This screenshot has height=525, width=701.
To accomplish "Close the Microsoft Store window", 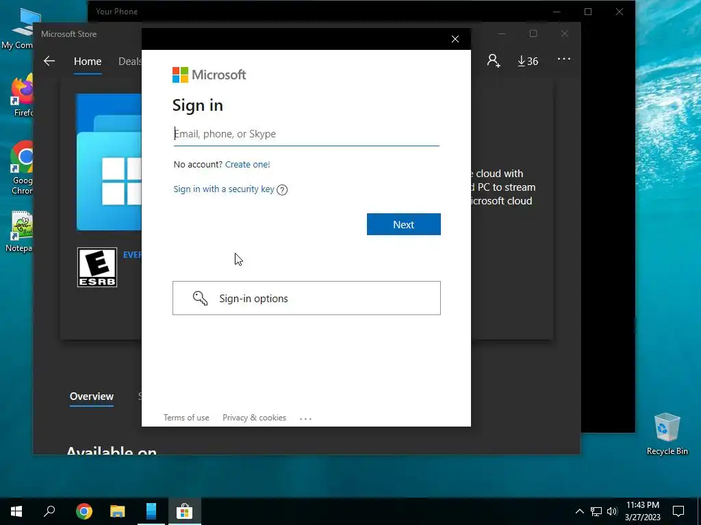I will (x=565, y=34).
